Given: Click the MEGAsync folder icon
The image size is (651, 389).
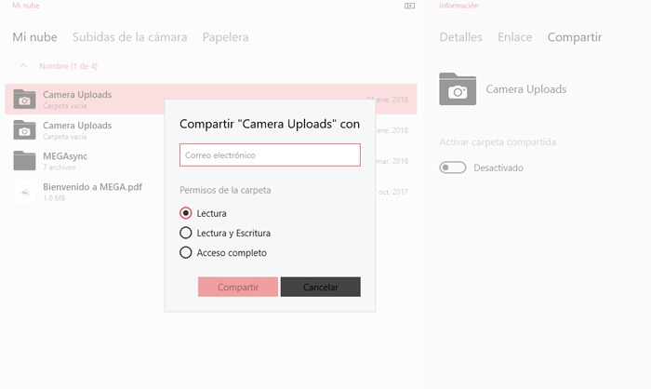Looking at the screenshot, I should (24, 160).
